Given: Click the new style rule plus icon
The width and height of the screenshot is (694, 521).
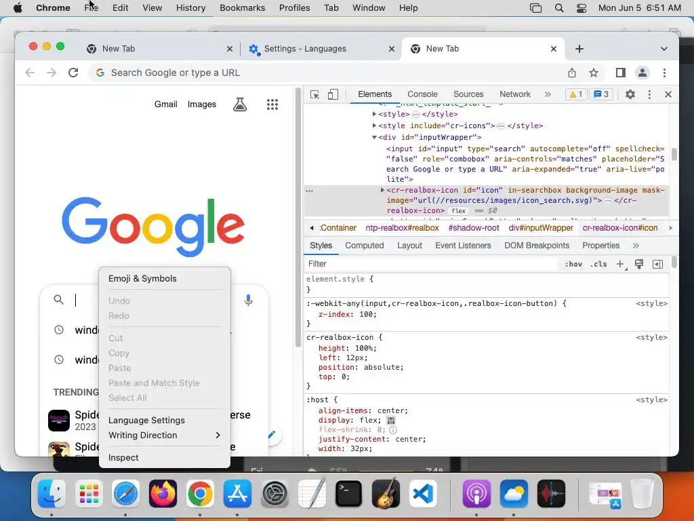Looking at the screenshot, I should (x=621, y=264).
